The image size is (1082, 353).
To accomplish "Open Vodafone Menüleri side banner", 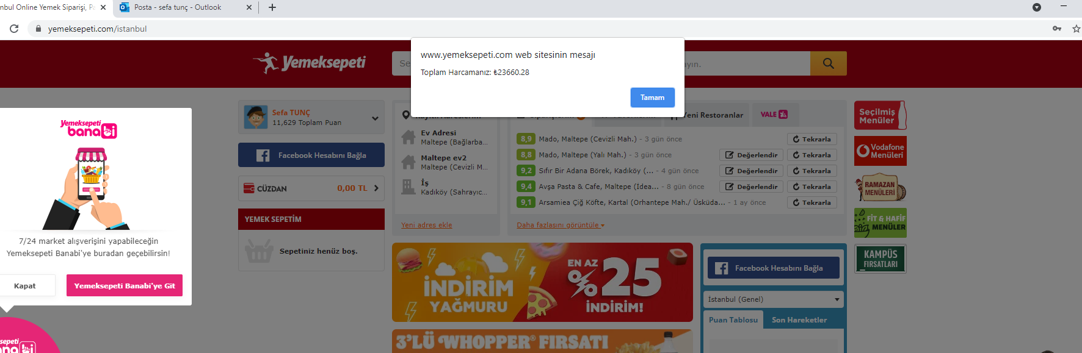I will click(x=880, y=151).
